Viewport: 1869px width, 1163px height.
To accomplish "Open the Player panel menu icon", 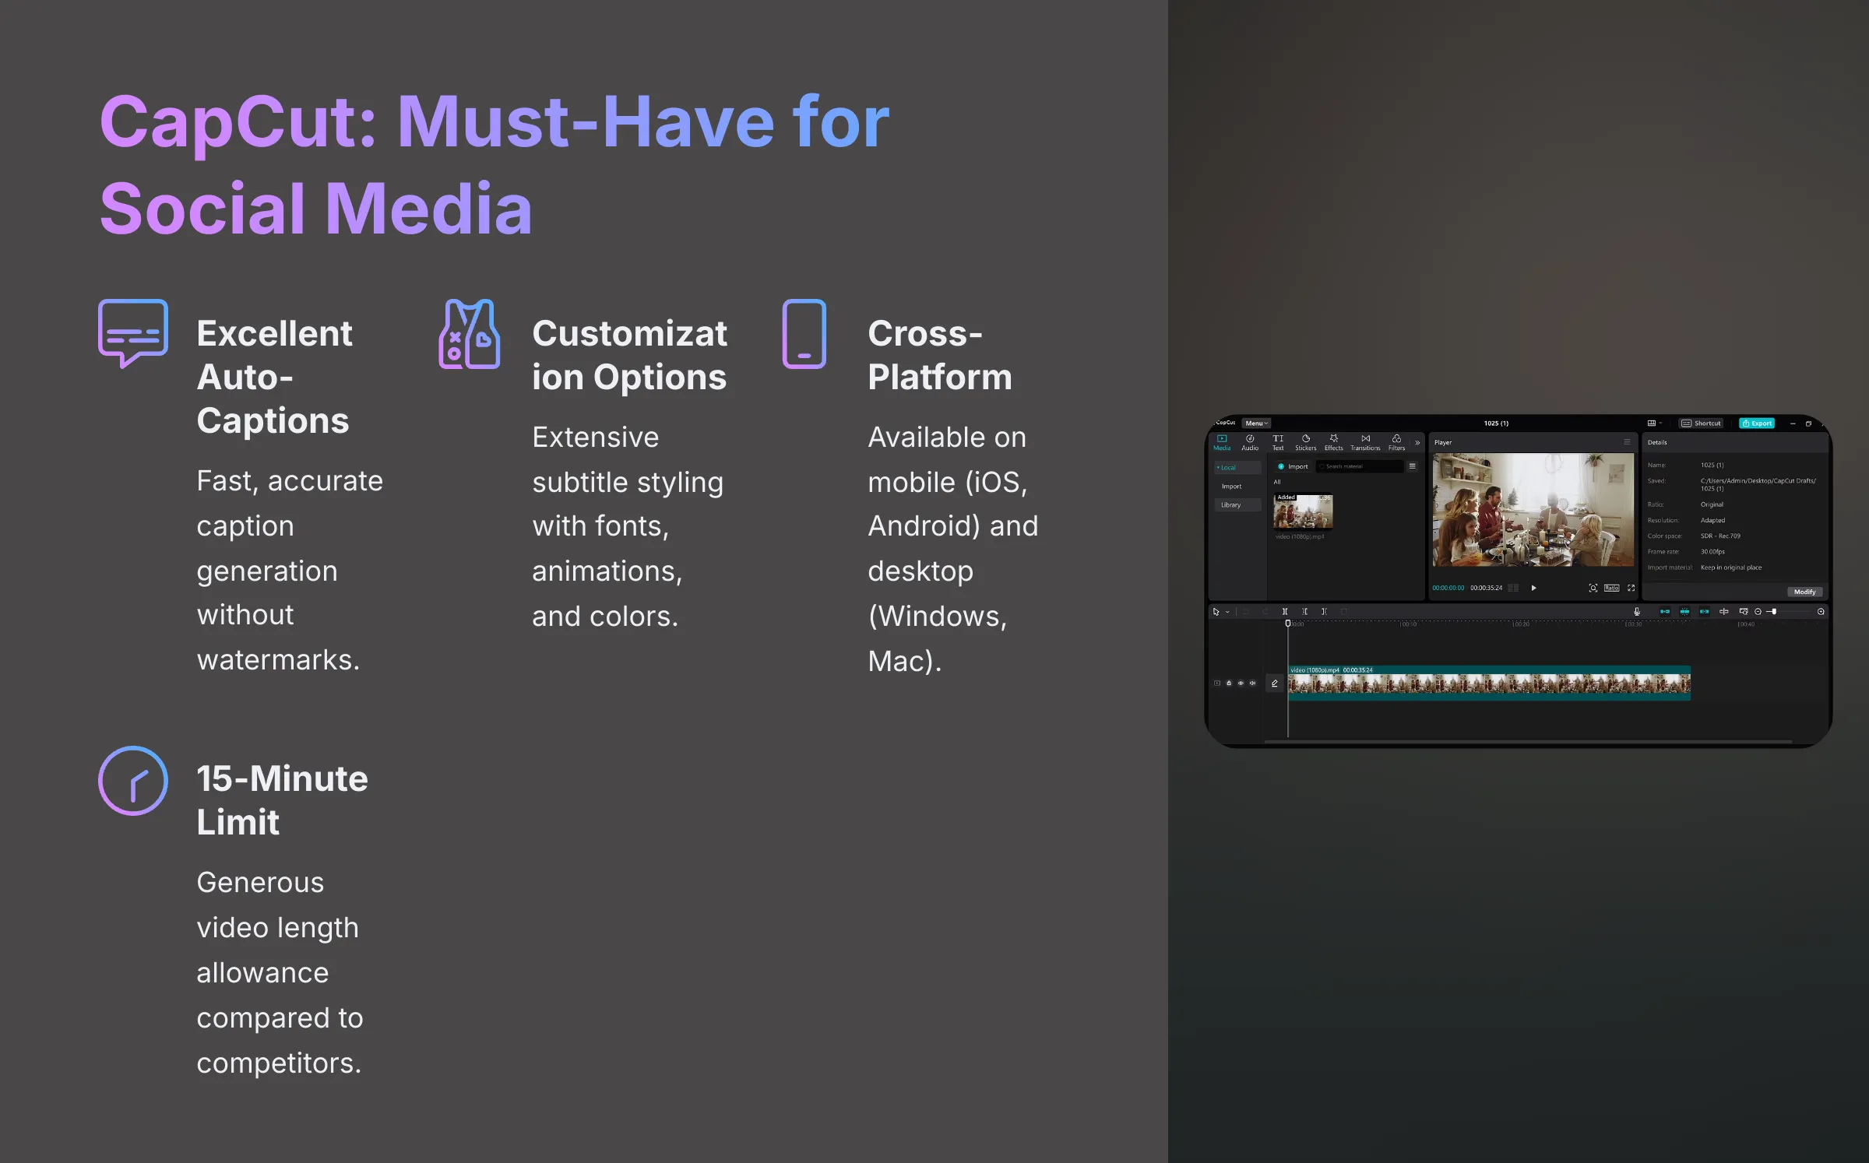I will [x=1627, y=442].
